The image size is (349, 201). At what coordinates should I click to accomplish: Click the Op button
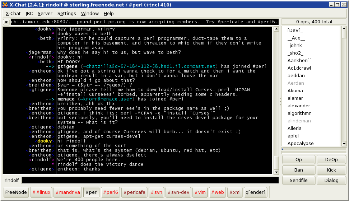(x=299, y=160)
